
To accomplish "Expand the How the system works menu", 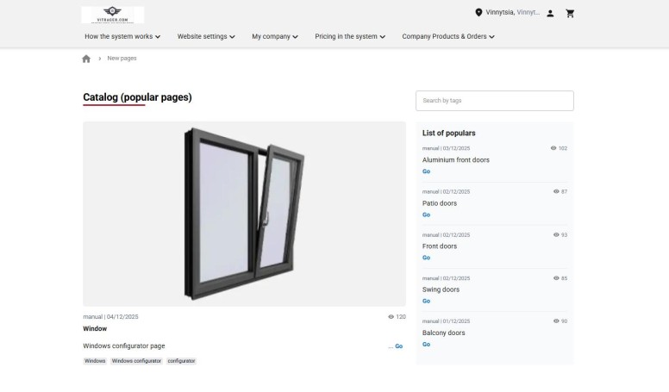I will point(122,37).
